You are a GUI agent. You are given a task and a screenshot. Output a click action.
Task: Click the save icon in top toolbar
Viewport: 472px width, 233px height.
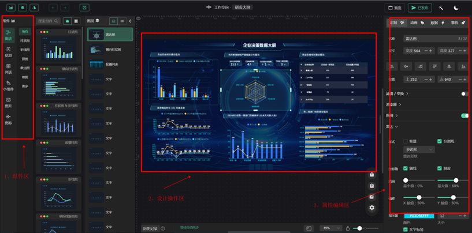point(84,8)
